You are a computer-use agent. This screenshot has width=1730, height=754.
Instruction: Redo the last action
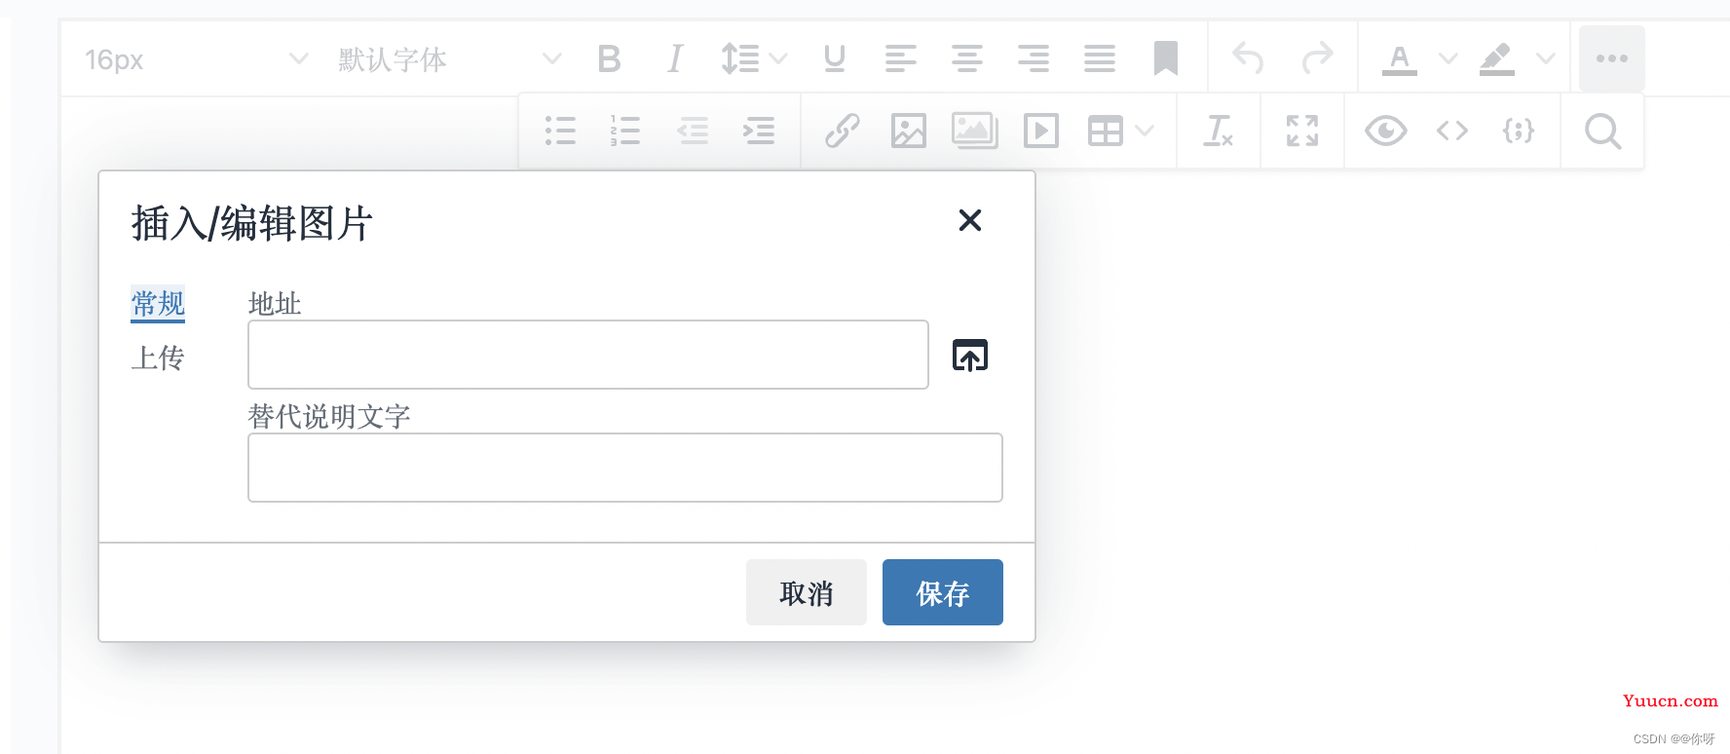[x=1317, y=59]
